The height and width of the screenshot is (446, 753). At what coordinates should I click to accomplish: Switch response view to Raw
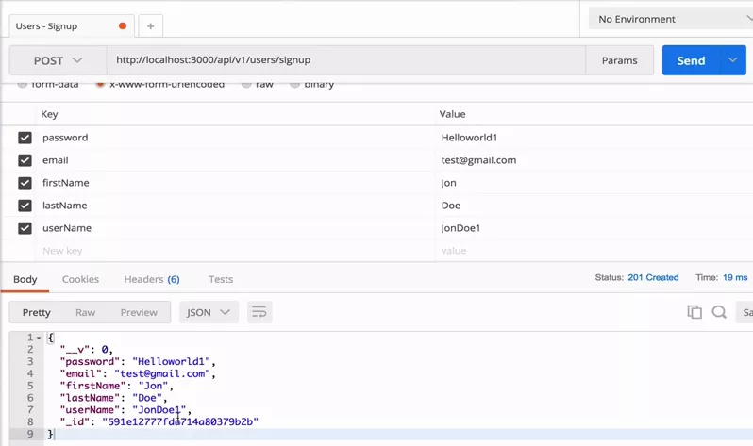click(x=86, y=312)
